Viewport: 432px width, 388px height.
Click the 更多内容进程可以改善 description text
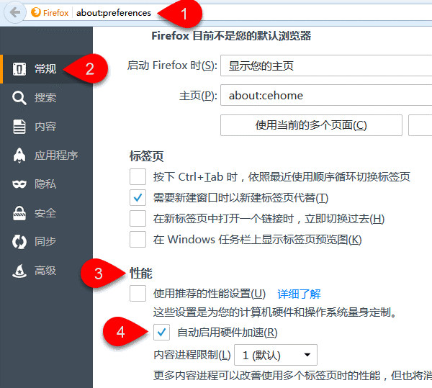[x=292, y=375]
